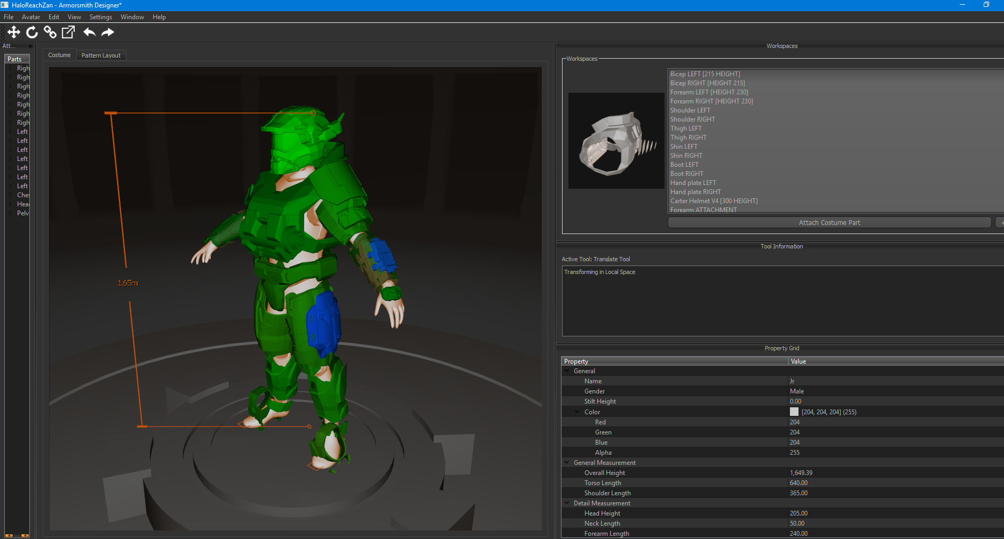The width and height of the screenshot is (1004, 539).
Task: Click the chain link tool icon
Action: 50,33
